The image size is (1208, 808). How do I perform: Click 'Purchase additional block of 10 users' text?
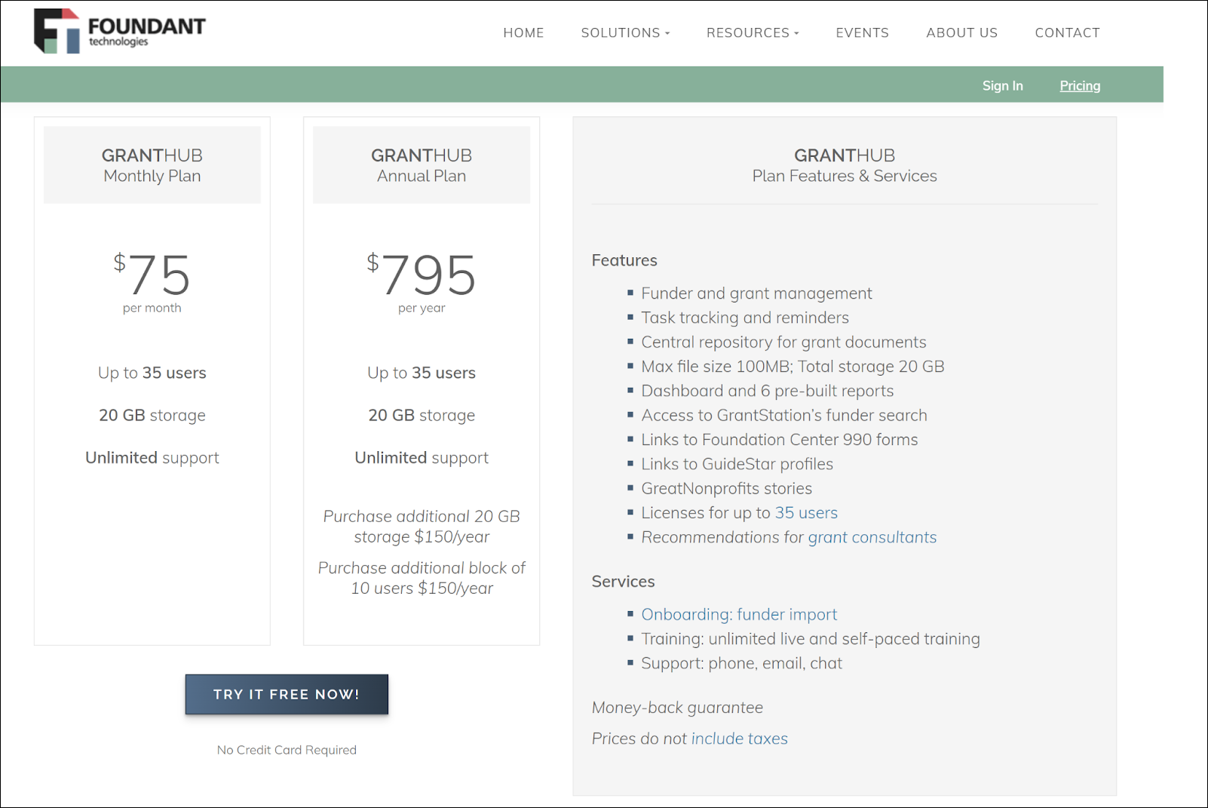point(422,578)
